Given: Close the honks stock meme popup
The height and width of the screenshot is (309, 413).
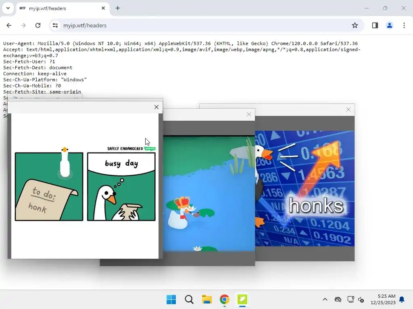Looking at the screenshot, I should coord(348,109).
